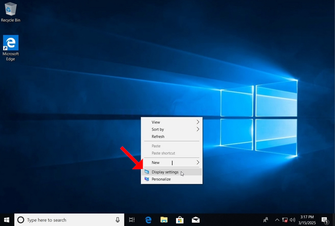Open Task View from the taskbar
The width and height of the screenshot is (335, 226).
click(x=132, y=220)
